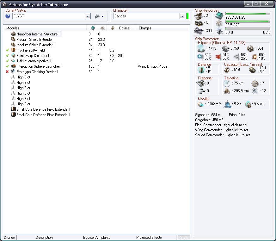The image size is (276, 241).
Task: Click the missile firepower icon
Action: [201, 91]
